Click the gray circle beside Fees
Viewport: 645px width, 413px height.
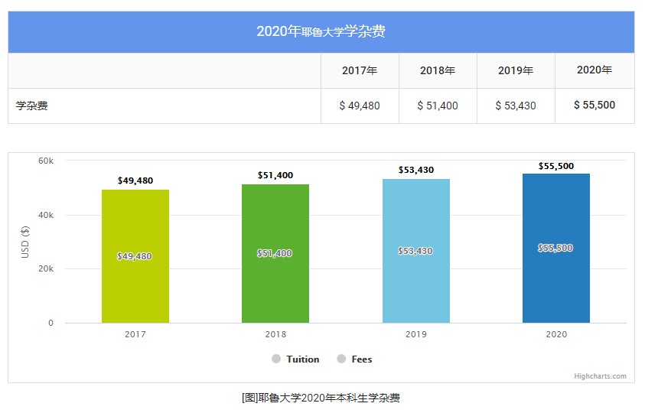point(342,359)
